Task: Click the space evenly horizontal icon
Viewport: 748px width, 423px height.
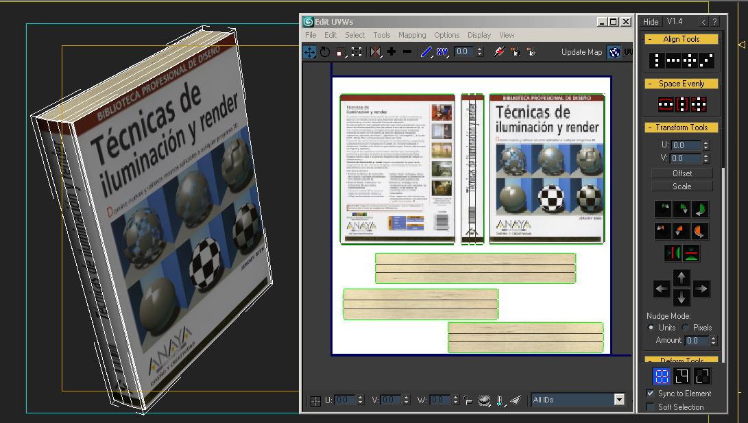Action: click(666, 104)
